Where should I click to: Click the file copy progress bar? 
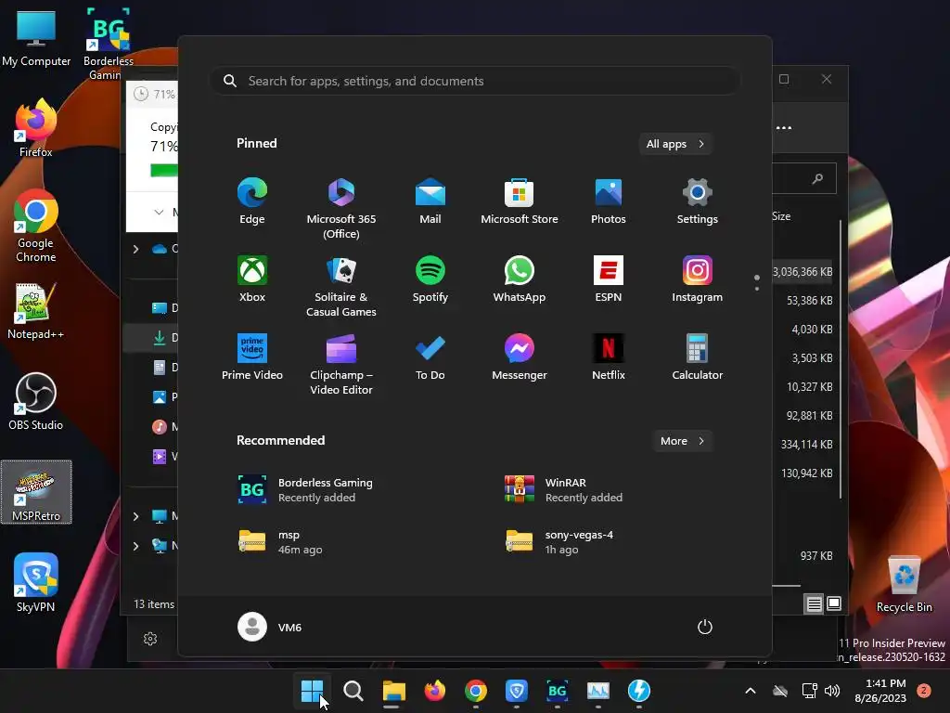point(163,171)
